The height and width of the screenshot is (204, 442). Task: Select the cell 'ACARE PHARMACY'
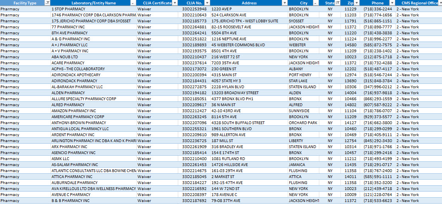tap(94, 63)
